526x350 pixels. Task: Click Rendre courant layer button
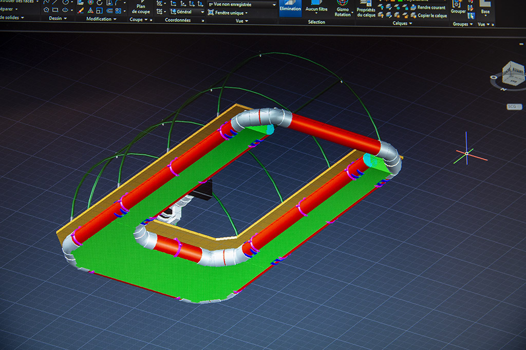click(428, 7)
